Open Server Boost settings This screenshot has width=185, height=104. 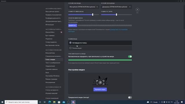click(x=50, y=36)
